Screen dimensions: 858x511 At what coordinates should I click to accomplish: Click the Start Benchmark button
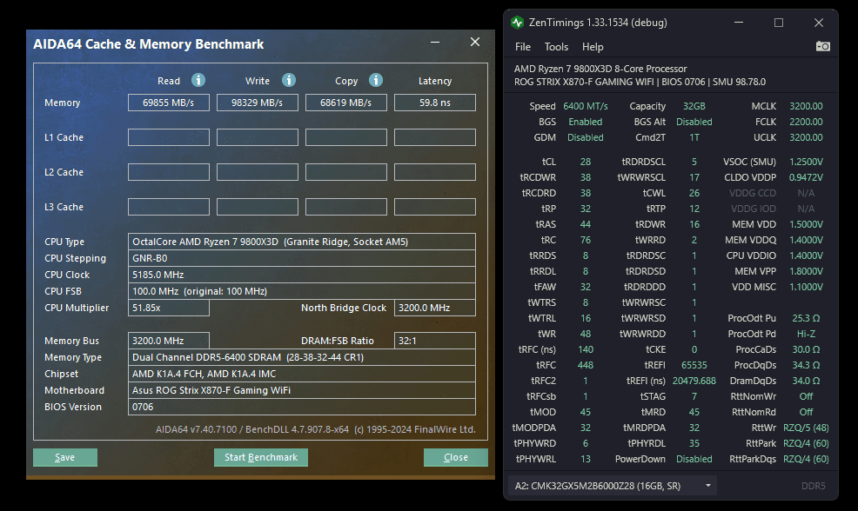point(261,457)
